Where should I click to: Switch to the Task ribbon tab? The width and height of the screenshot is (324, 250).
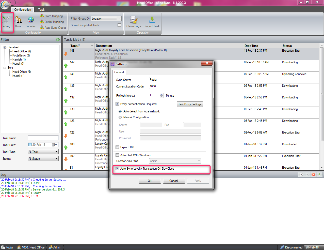(41, 10)
